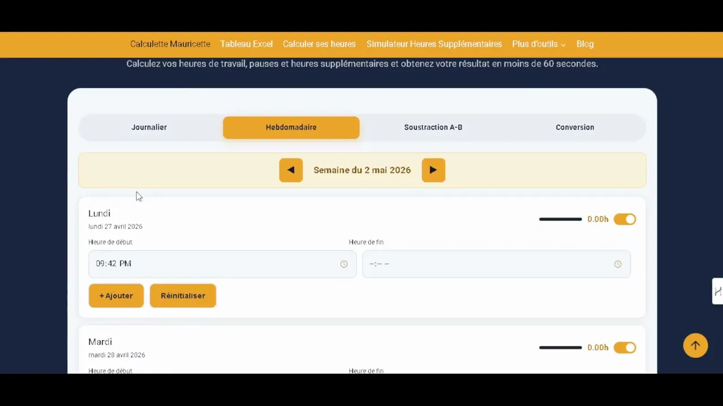Open Calculette Mauricette link
The image size is (723, 406).
point(170,44)
